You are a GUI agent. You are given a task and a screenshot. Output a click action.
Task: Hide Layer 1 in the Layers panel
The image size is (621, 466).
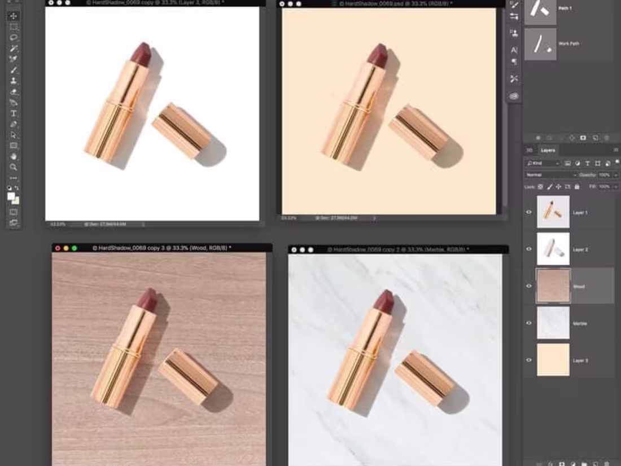[528, 212]
